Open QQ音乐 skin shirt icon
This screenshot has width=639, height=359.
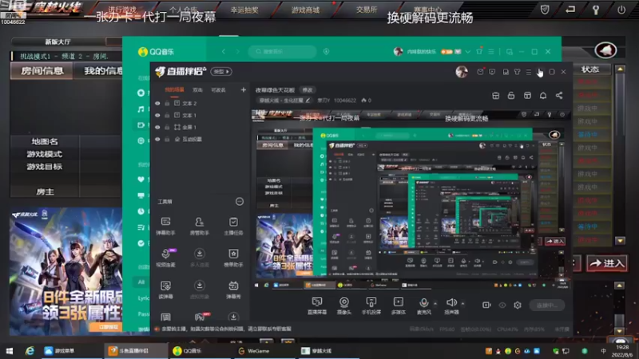(x=479, y=51)
